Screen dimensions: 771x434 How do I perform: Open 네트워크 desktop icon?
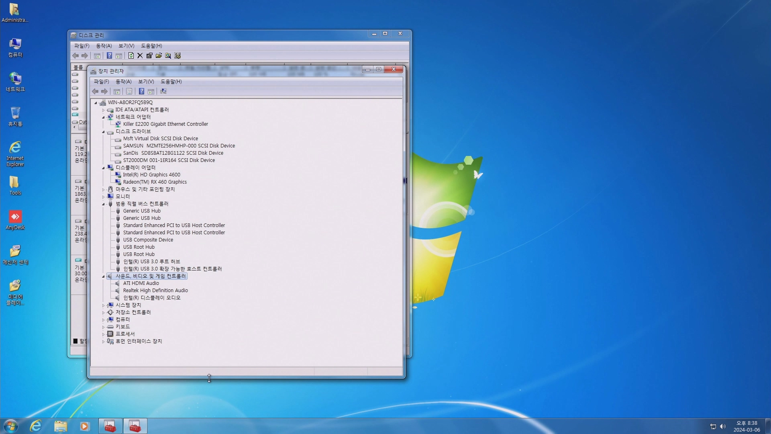pyautogui.click(x=15, y=82)
